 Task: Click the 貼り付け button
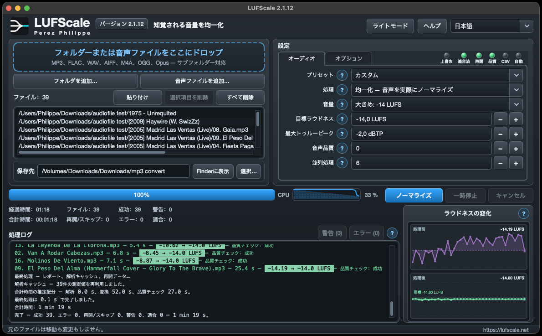click(x=138, y=98)
